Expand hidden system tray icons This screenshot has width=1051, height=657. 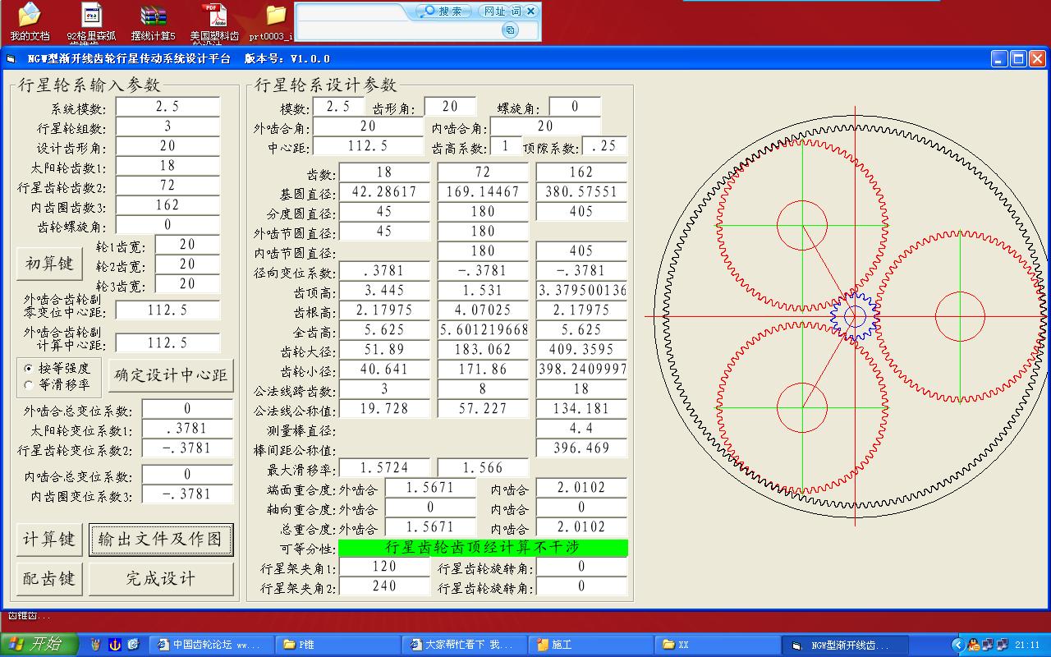click(957, 645)
